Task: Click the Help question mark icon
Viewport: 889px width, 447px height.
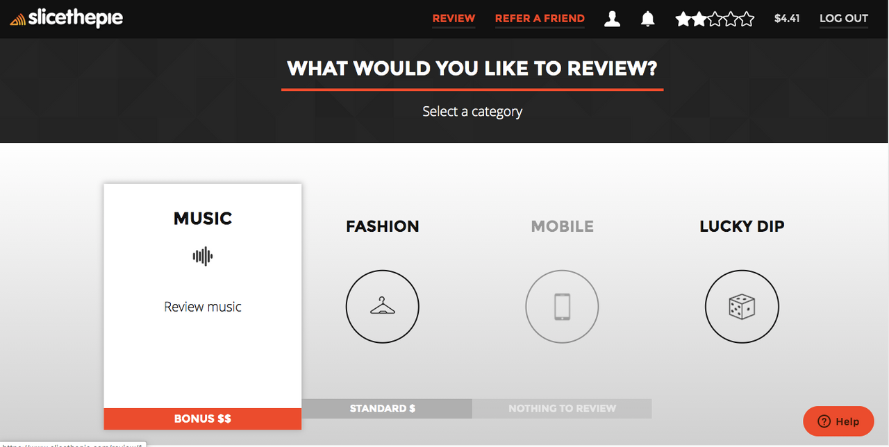Action: (x=824, y=421)
